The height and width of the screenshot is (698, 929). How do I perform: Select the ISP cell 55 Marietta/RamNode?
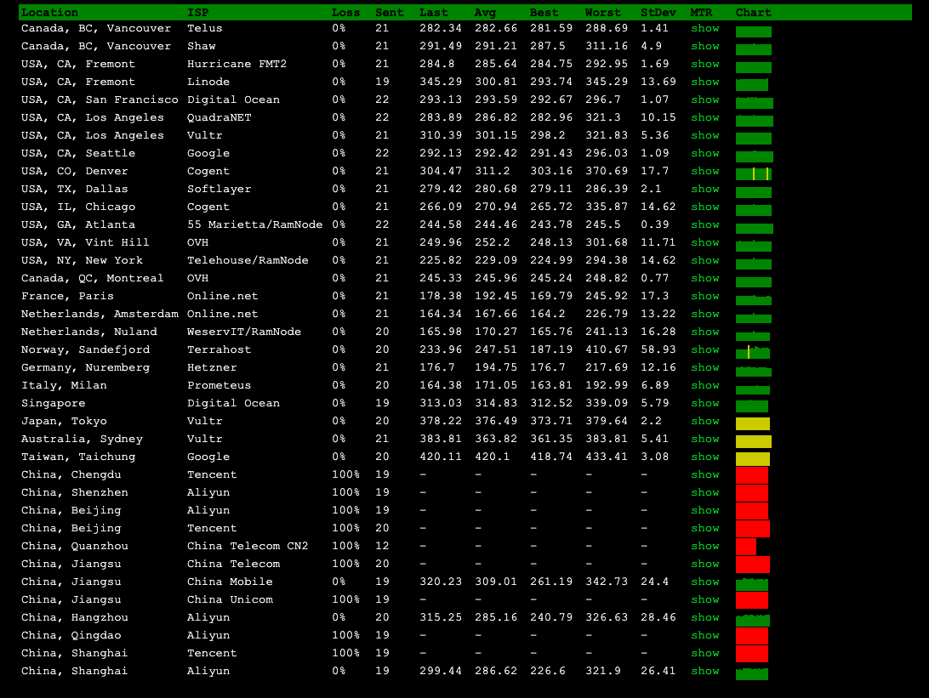point(254,224)
